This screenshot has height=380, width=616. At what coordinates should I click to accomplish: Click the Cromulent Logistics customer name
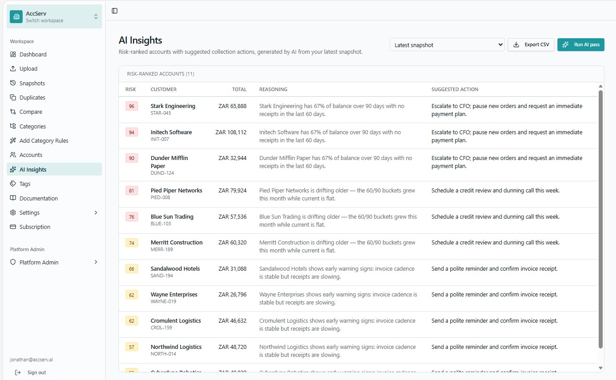[x=176, y=320]
